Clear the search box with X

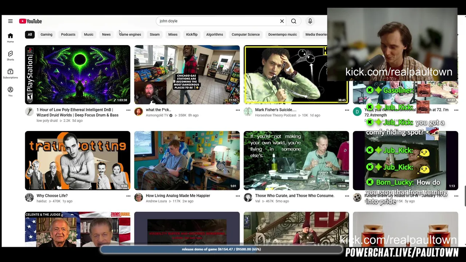(x=282, y=21)
